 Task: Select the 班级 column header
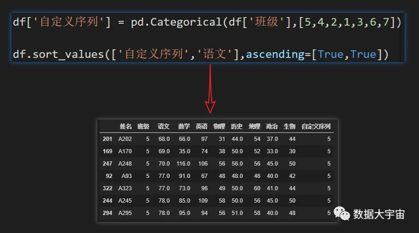tap(143, 126)
